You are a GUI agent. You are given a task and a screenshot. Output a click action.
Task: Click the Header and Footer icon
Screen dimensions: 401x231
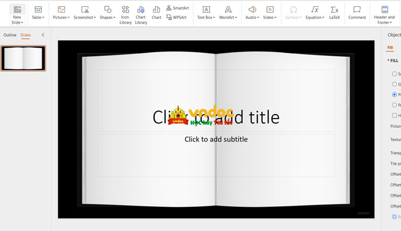tap(384, 10)
